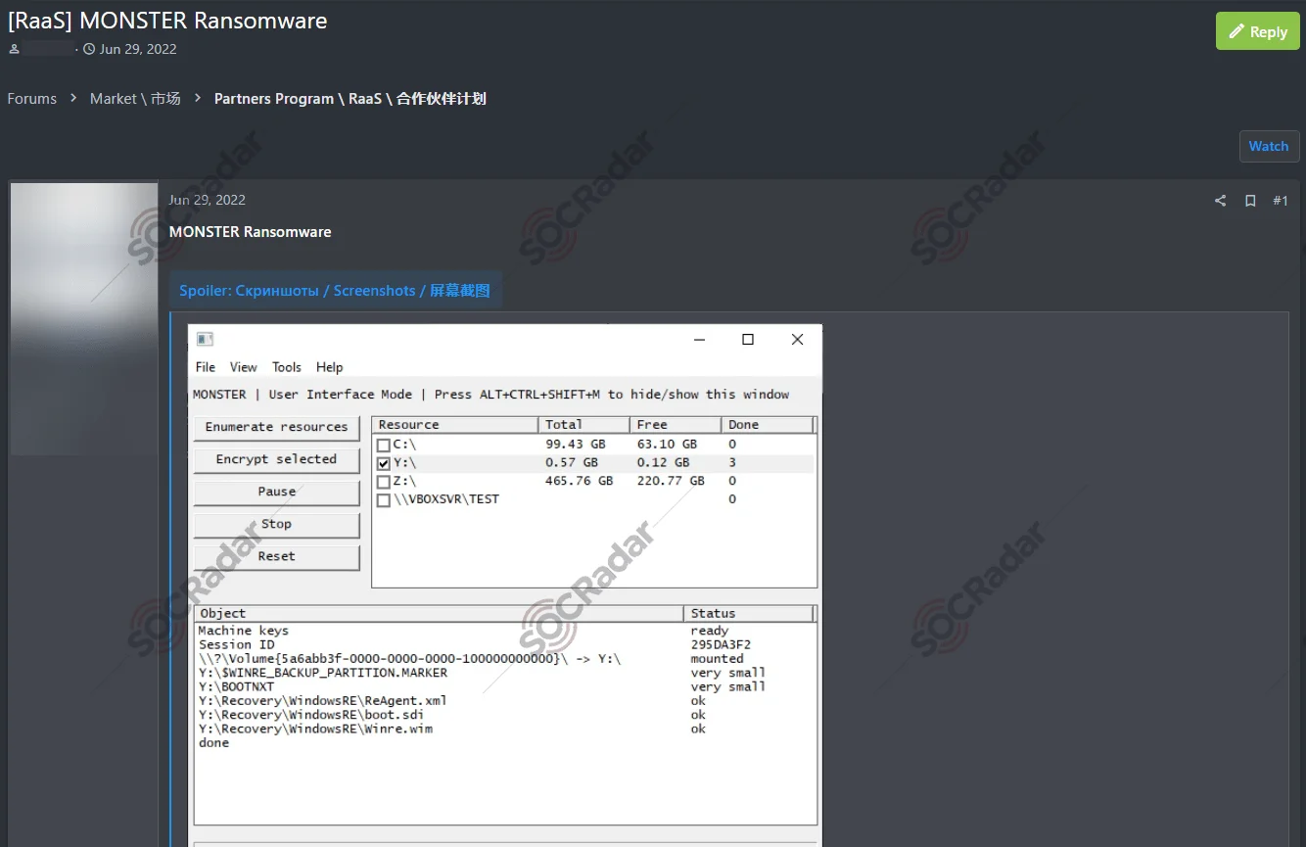Click the Done column header

[768, 425]
